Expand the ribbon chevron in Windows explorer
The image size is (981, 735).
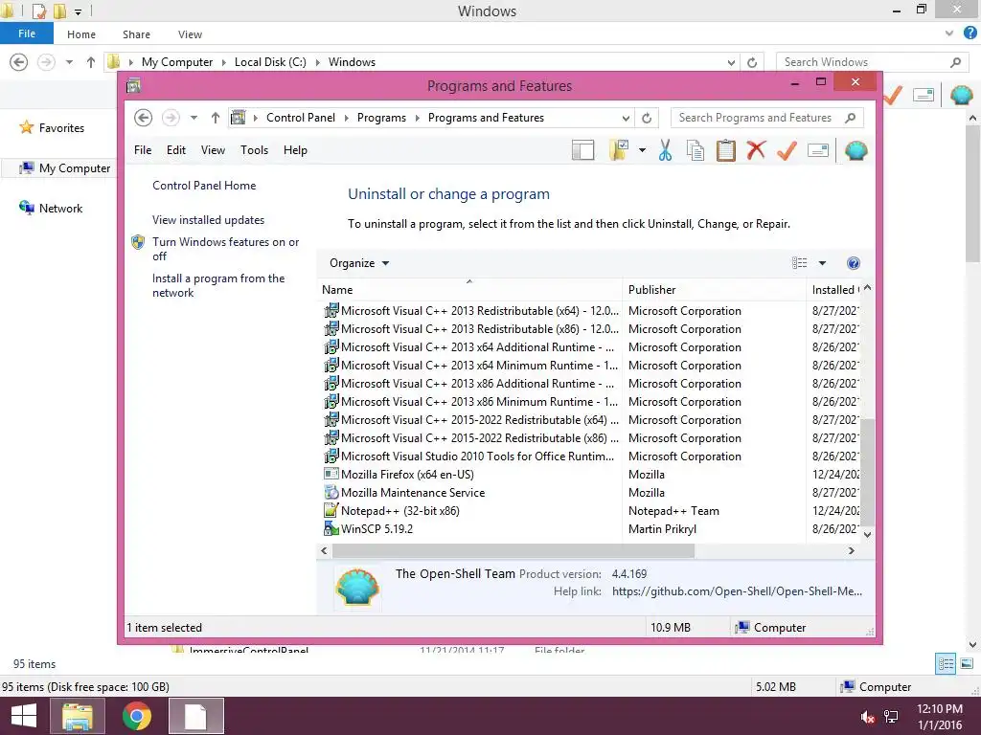949,33
